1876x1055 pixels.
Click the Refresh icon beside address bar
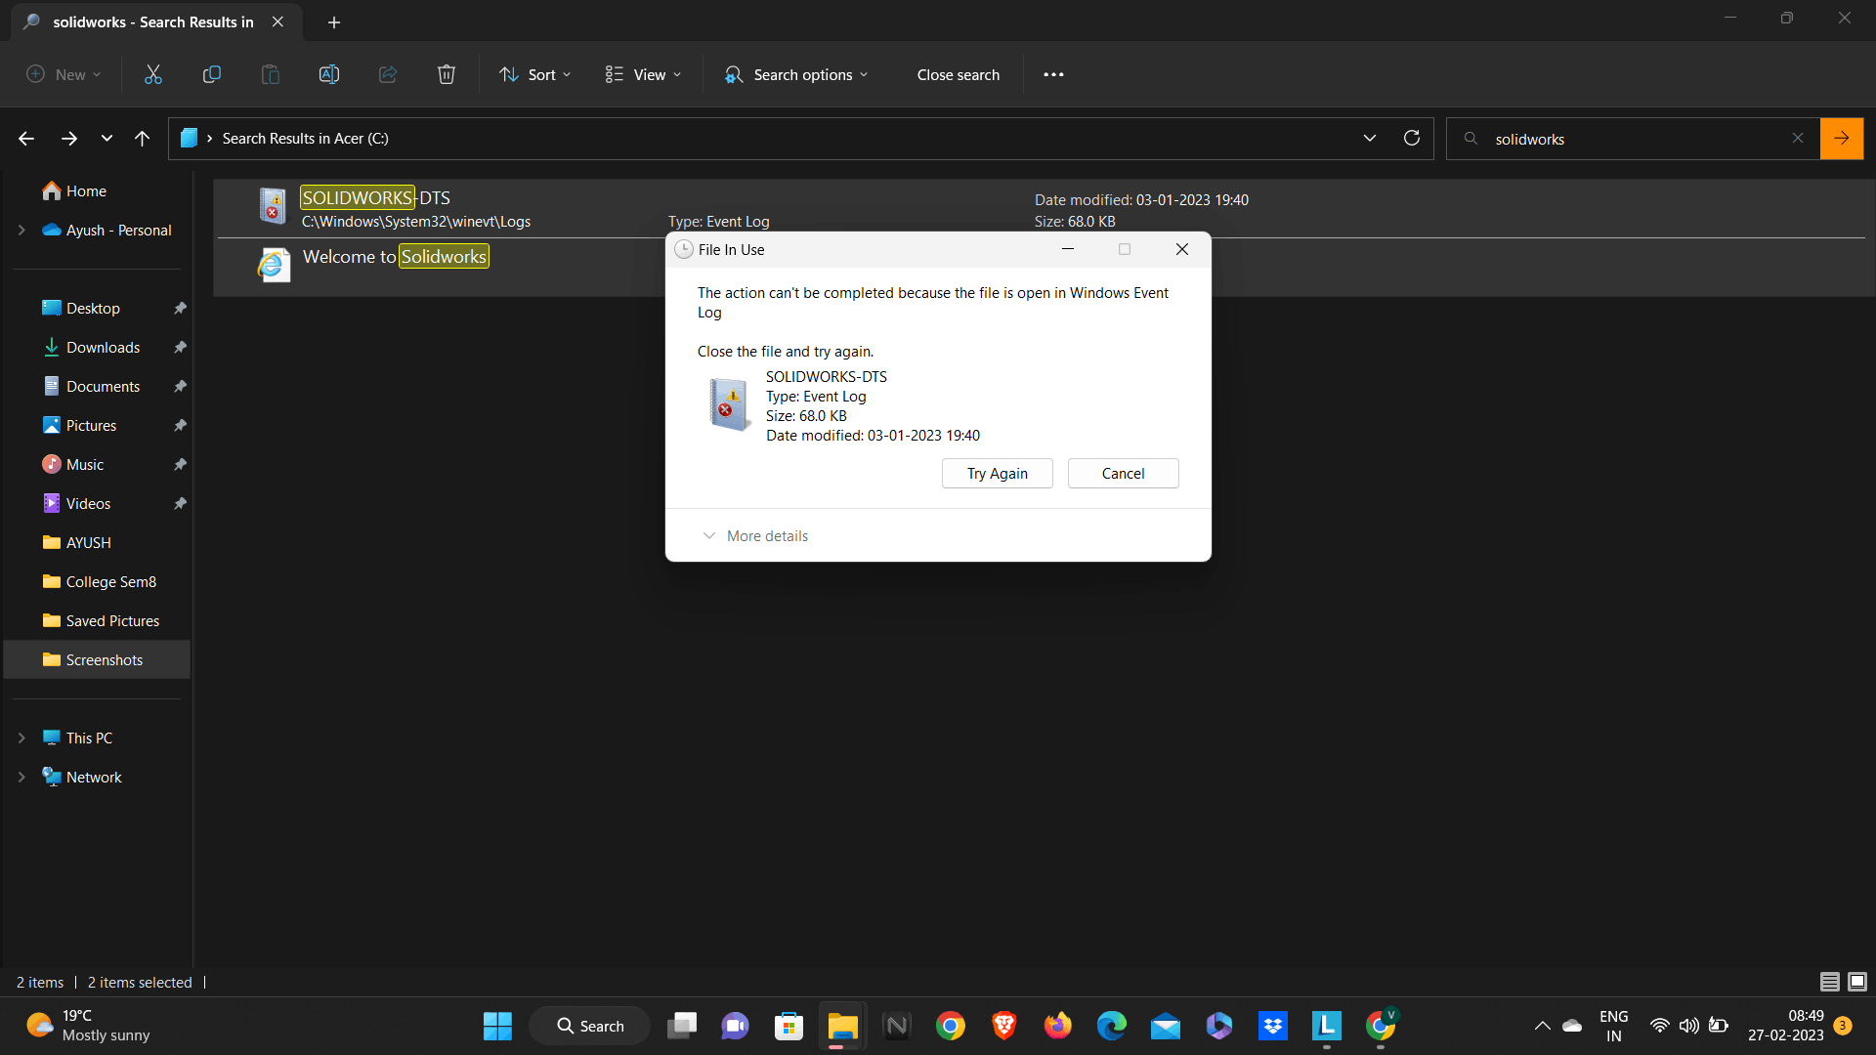(1412, 138)
